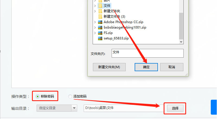The image size is (217, 119).
Task: Click the Adobe Photoshop CC.zip archive icon
Action: (x=100, y=22)
